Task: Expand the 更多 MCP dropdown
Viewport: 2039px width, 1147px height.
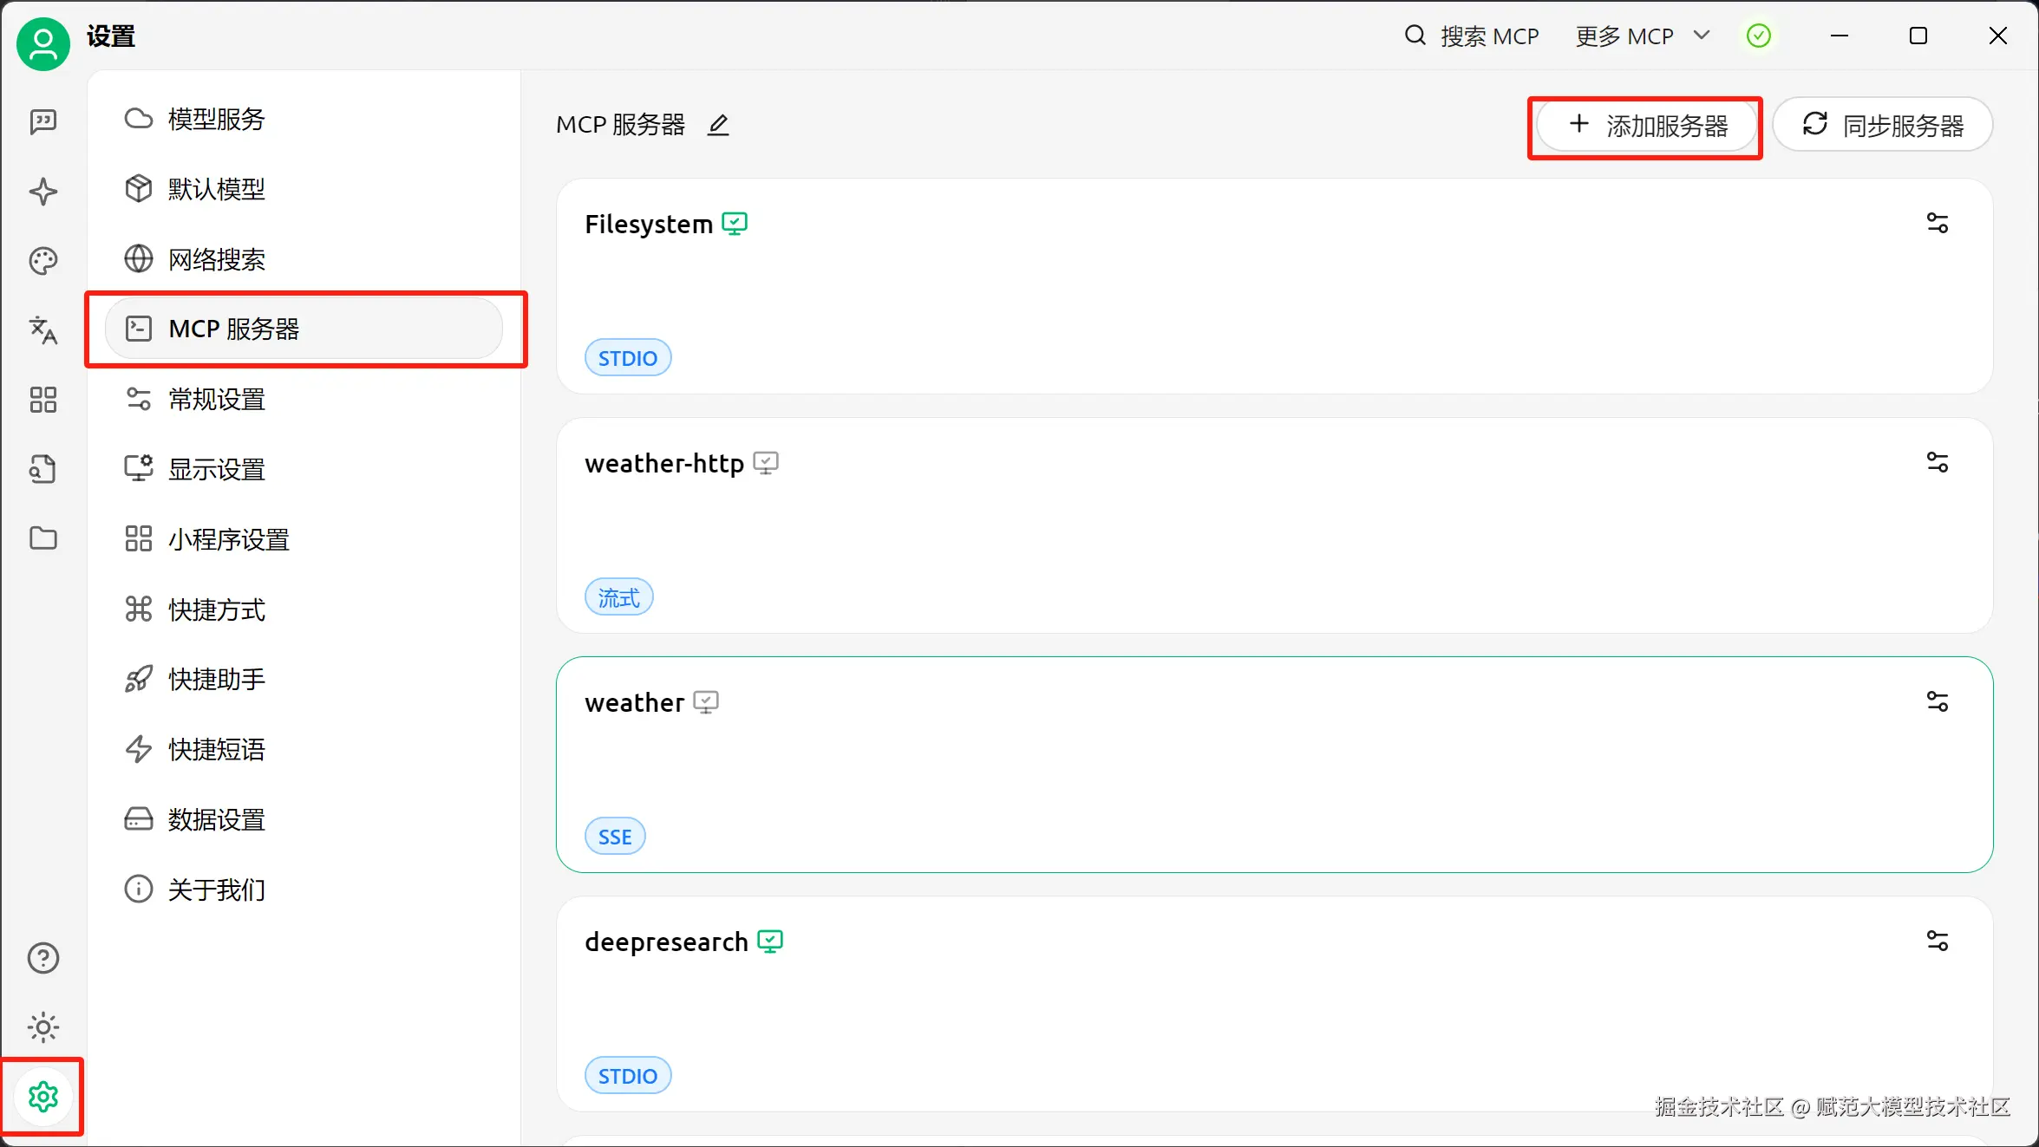Action: pyautogui.click(x=1641, y=36)
